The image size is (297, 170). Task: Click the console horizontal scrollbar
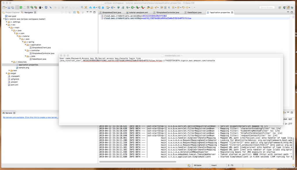click(138, 162)
